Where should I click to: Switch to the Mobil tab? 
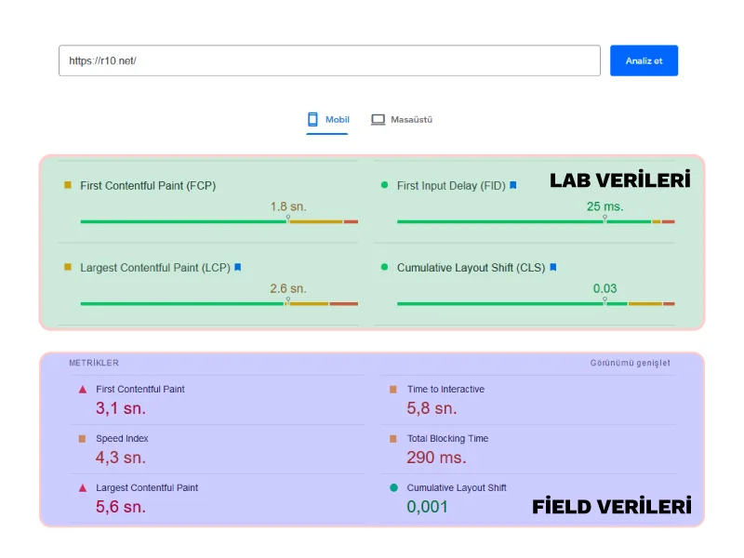327,120
